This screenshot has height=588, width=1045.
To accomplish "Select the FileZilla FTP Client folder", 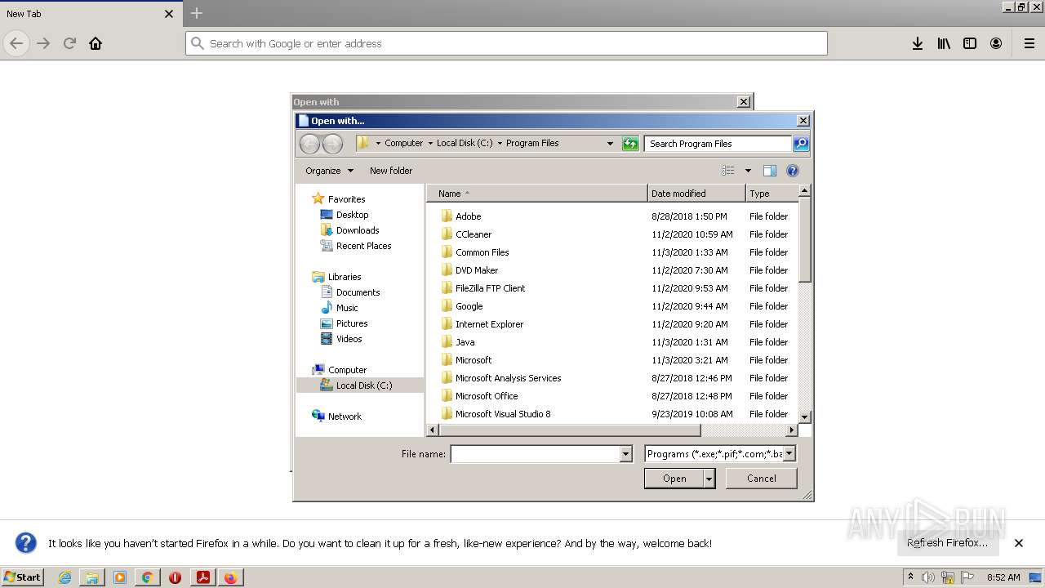I will pos(490,288).
